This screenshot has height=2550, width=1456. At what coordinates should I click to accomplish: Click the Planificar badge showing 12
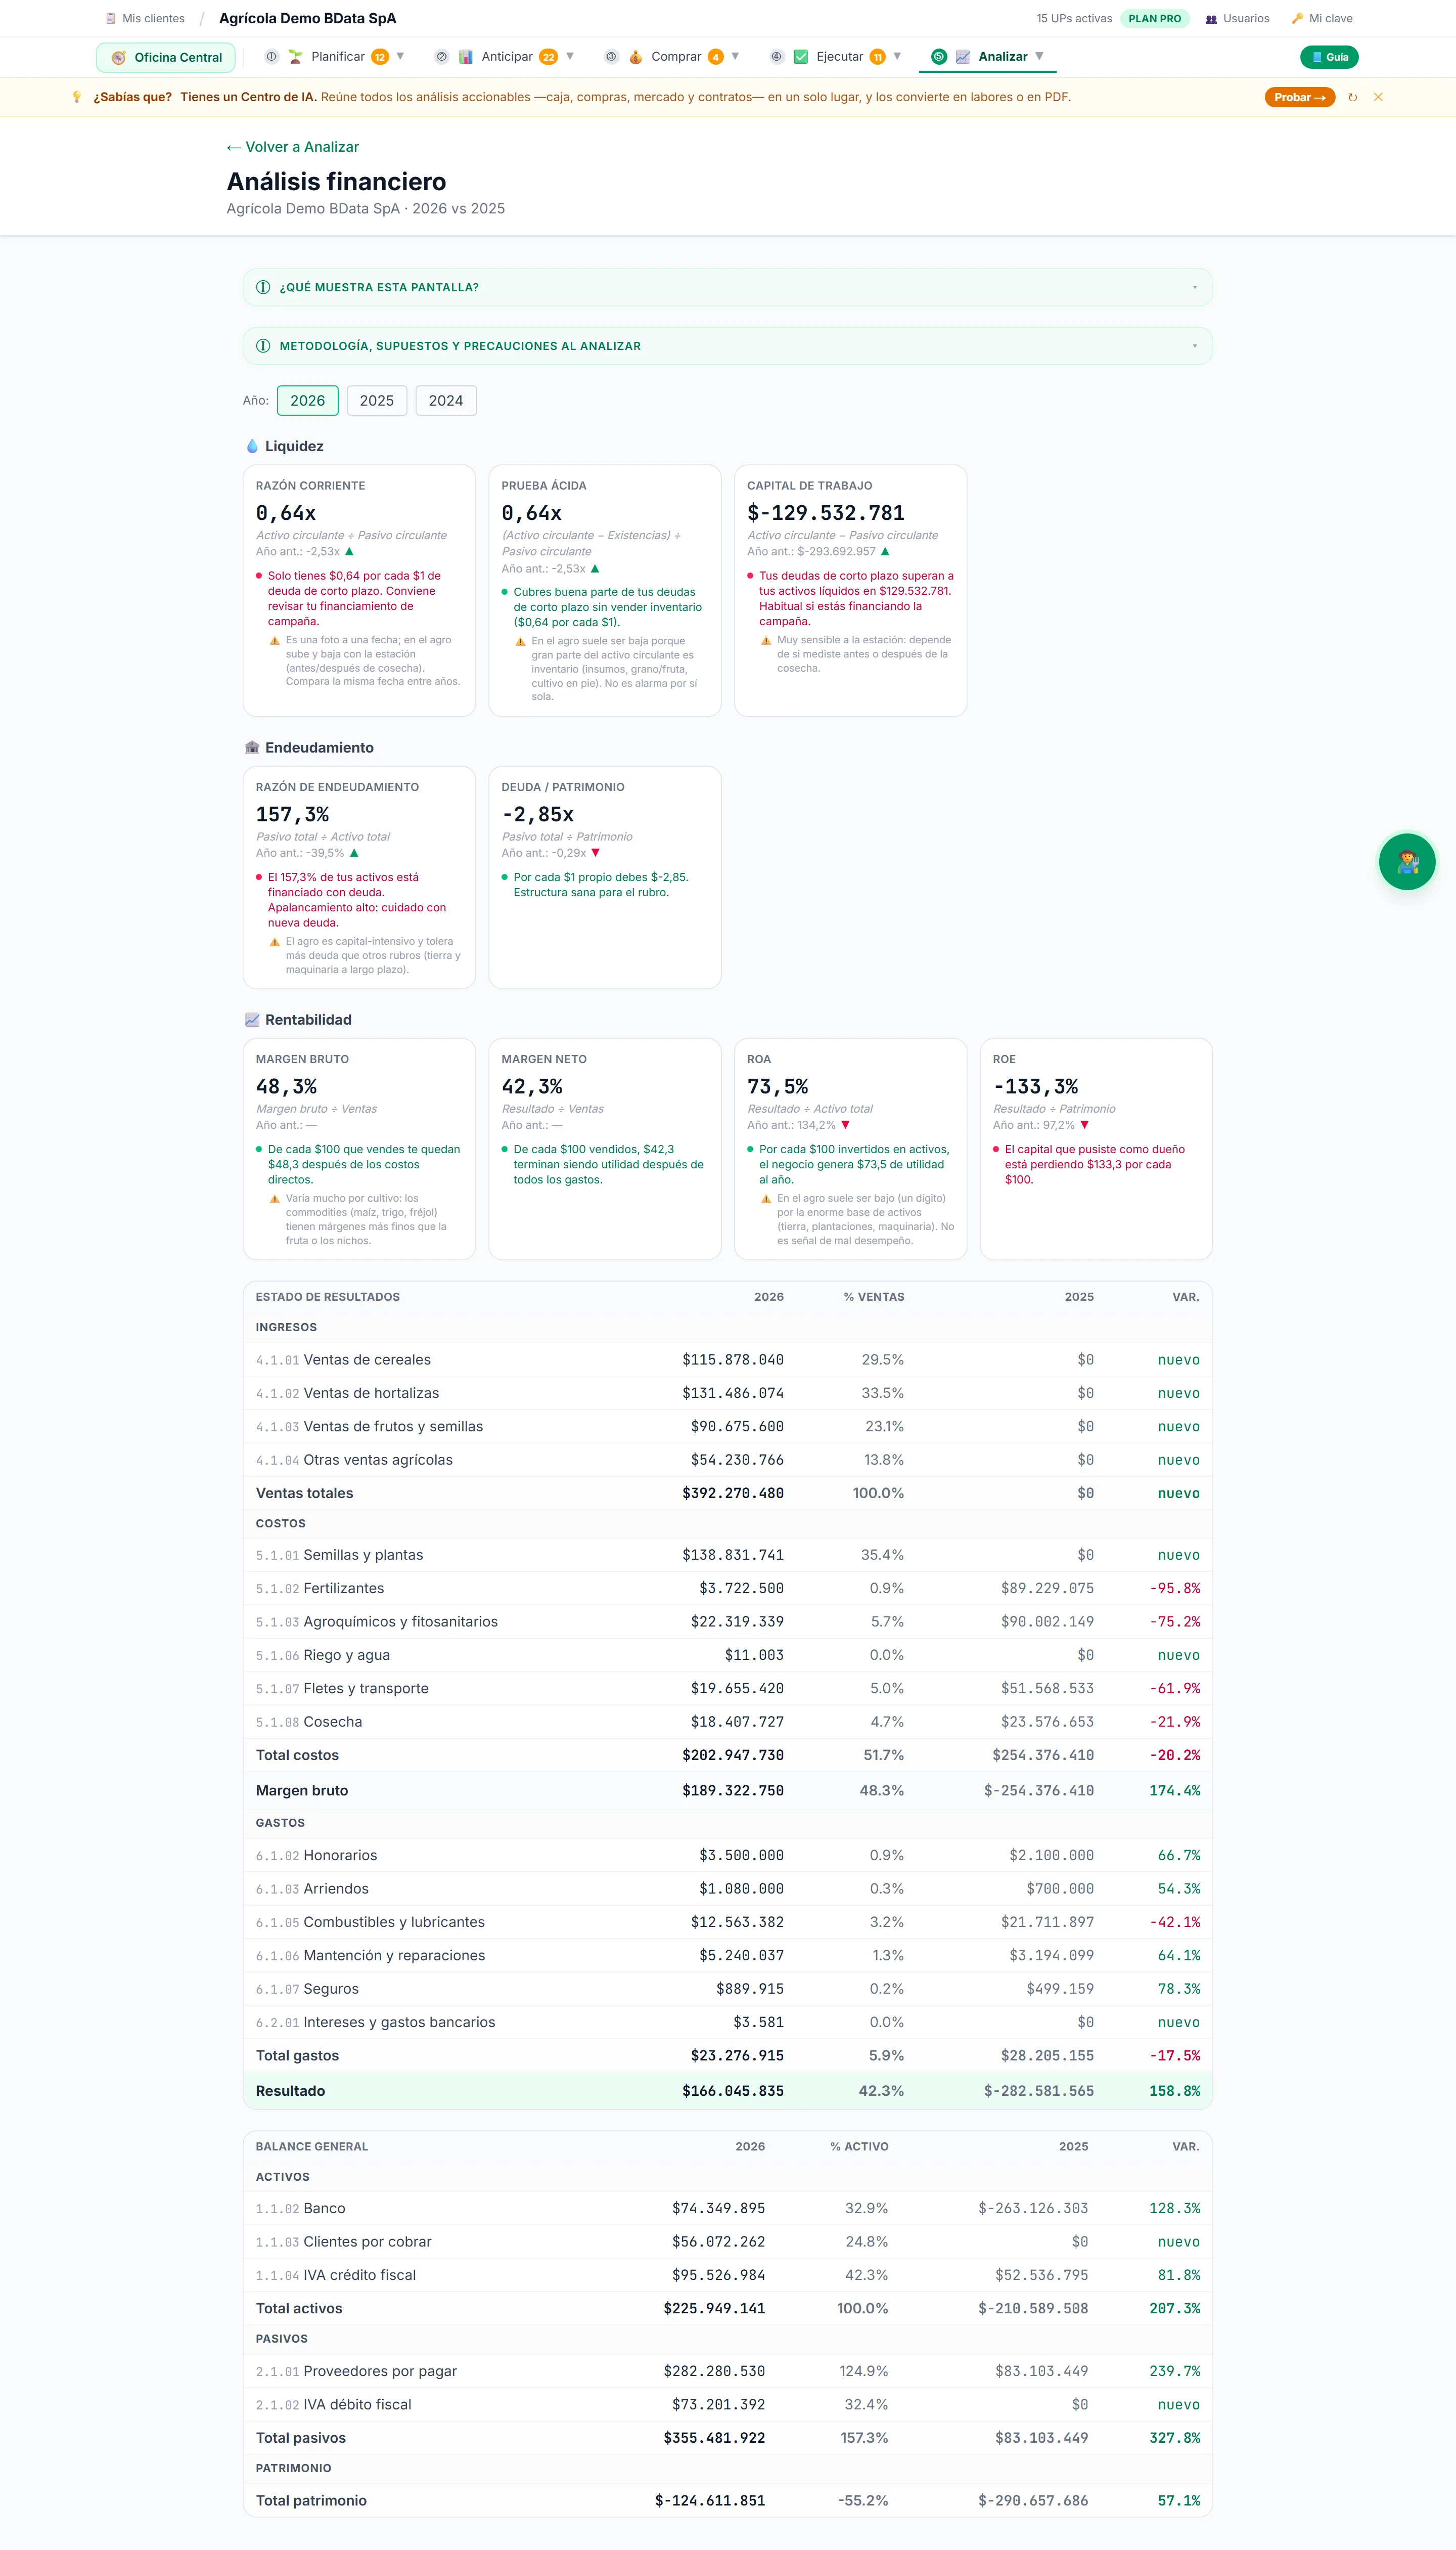tap(380, 57)
